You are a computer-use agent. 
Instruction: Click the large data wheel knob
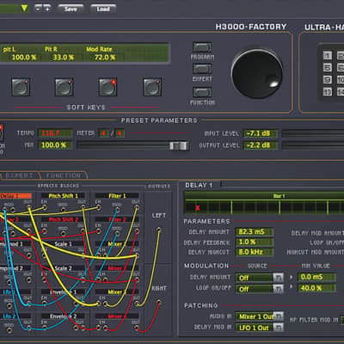click(x=257, y=74)
